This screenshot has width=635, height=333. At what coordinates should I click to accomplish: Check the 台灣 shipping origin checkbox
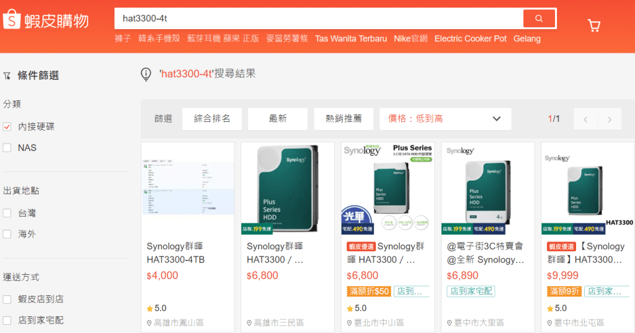click(x=7, y=213)
